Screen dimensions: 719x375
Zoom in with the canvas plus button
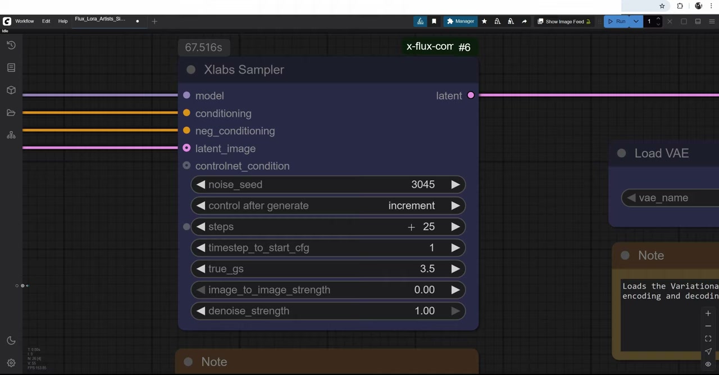coord(708,313)
